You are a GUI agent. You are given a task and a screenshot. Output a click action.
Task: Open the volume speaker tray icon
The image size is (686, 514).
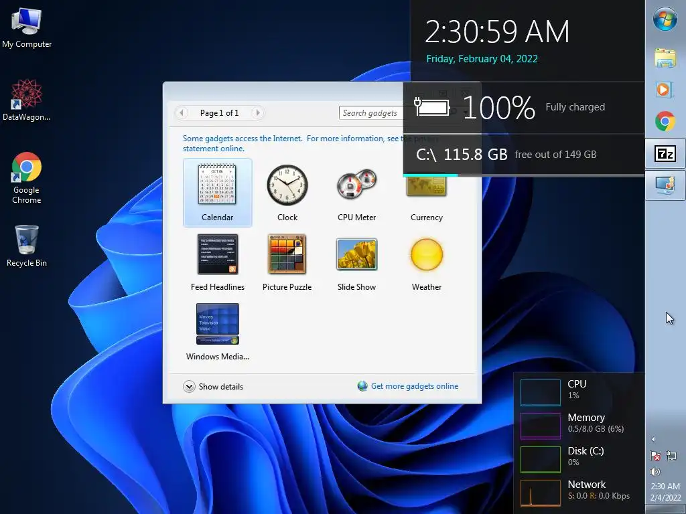(x=655, y=471)
